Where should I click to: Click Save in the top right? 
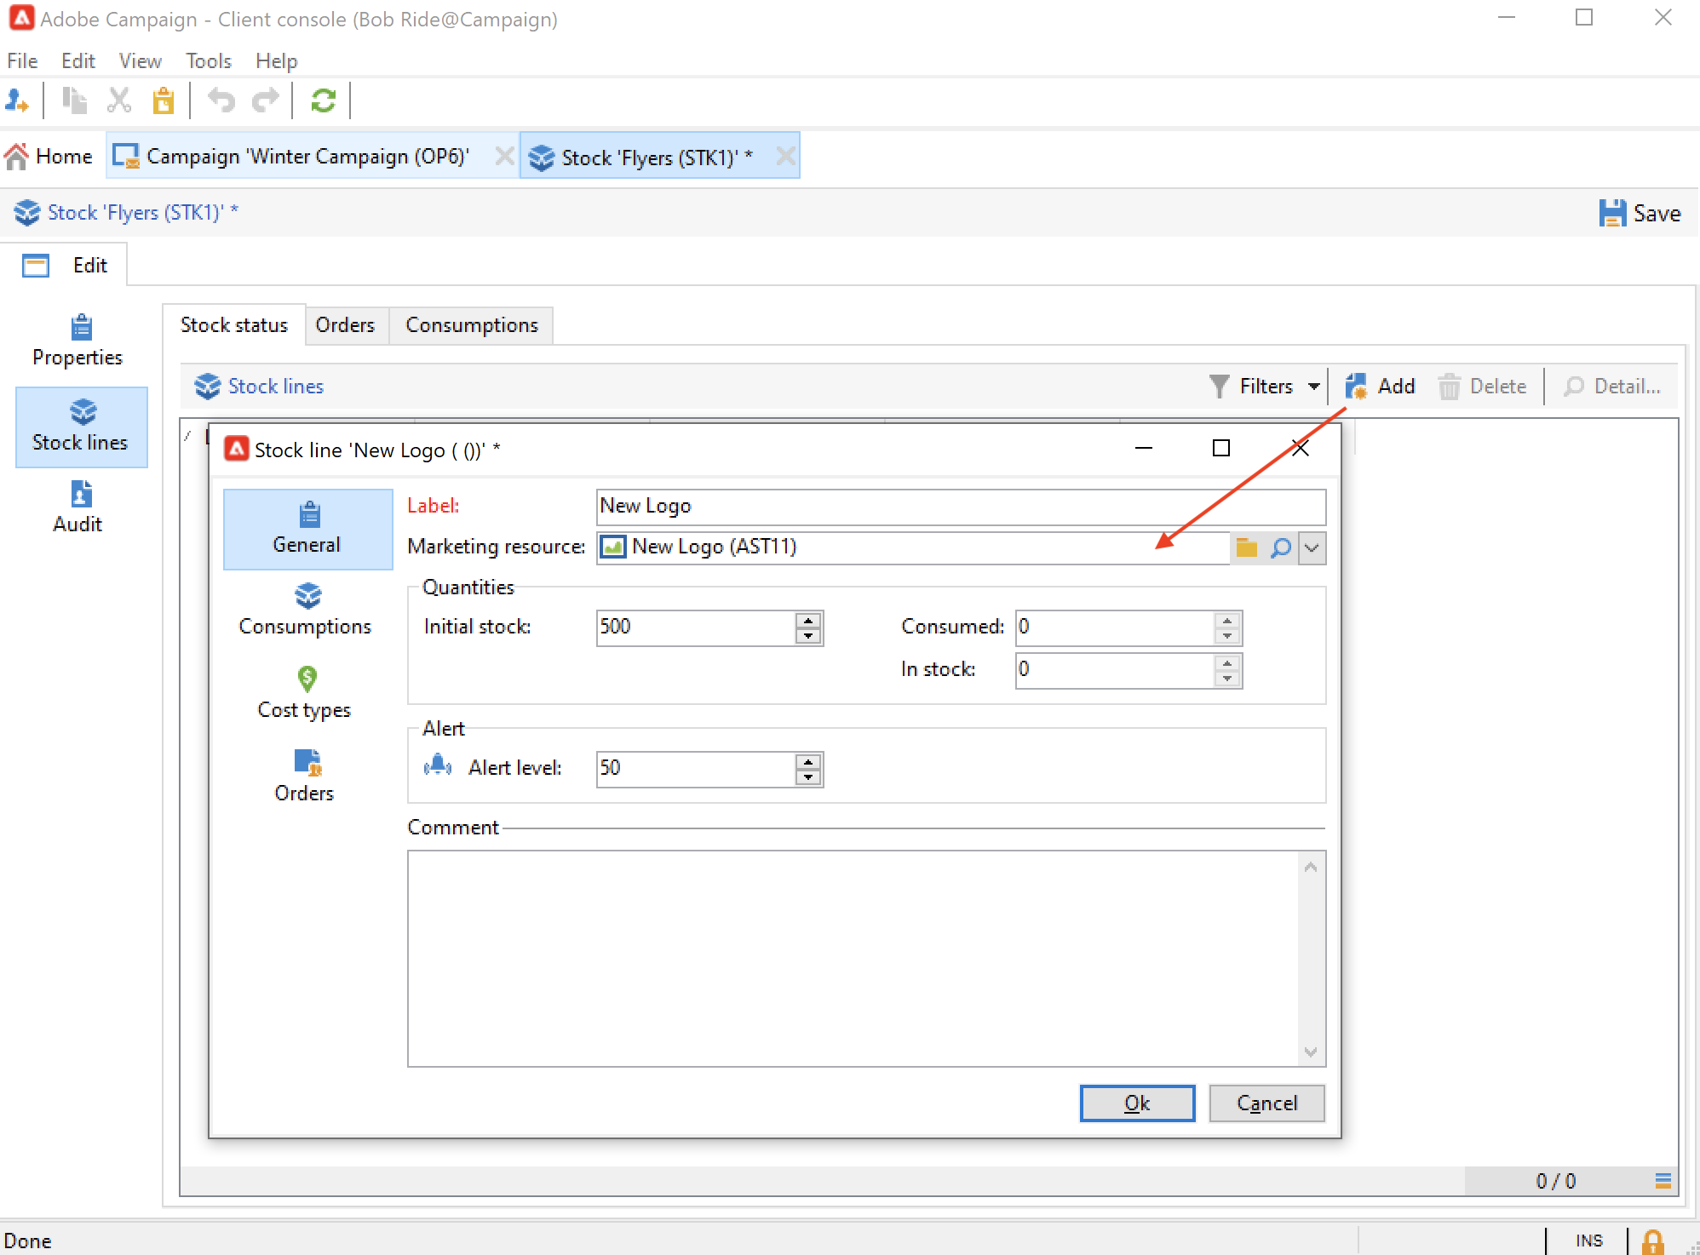pyautogui.click(x=1640, y=213)
